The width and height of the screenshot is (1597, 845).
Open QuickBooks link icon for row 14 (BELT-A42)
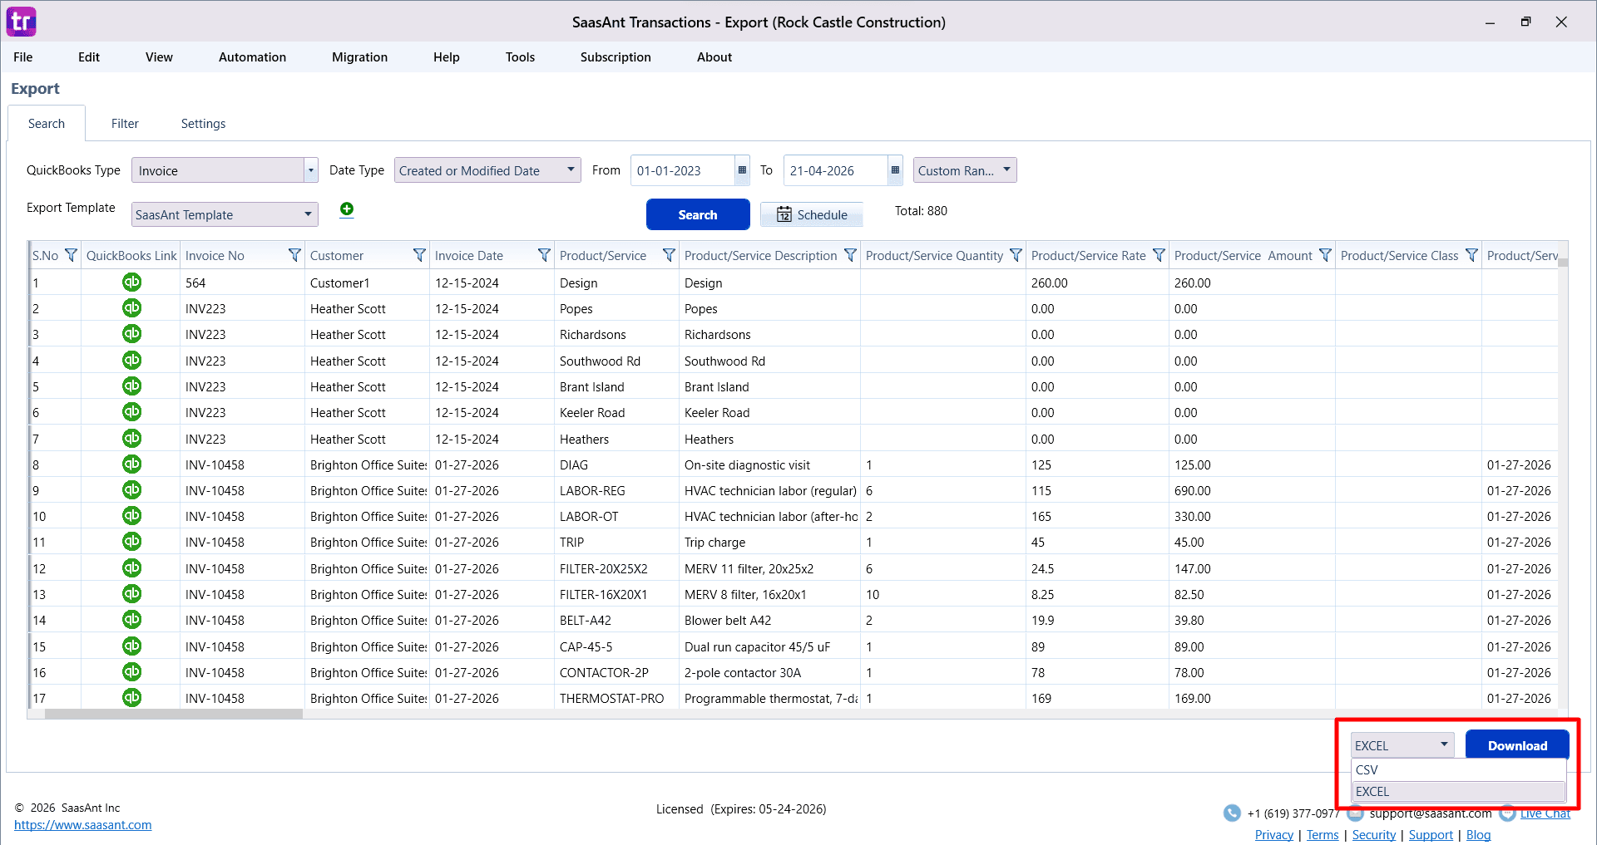131,620
